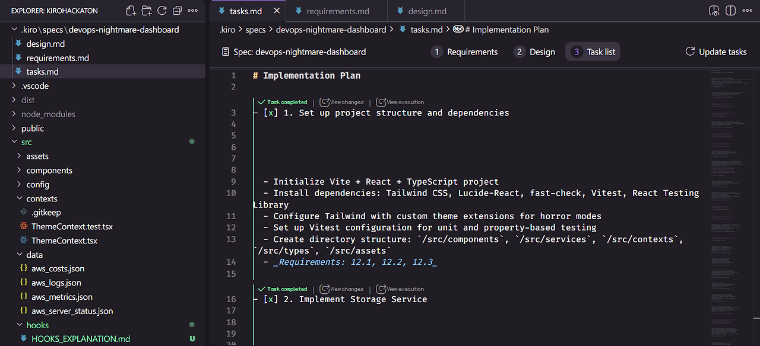Expand the node_modules folder

click(15, 114)
